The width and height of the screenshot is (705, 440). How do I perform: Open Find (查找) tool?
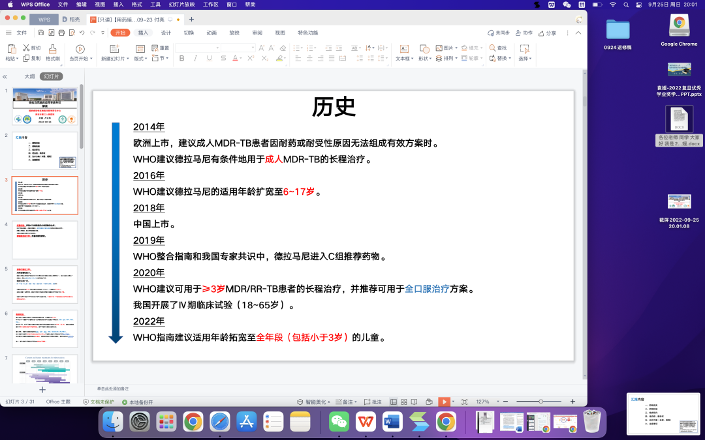(x=497, y=48)
